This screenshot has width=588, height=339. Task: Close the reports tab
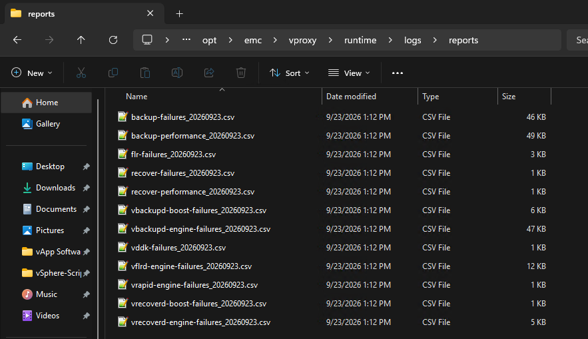click(x=150, y=13)
